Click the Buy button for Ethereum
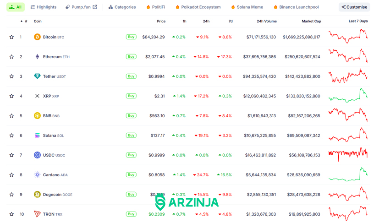 tap(131, 57)
